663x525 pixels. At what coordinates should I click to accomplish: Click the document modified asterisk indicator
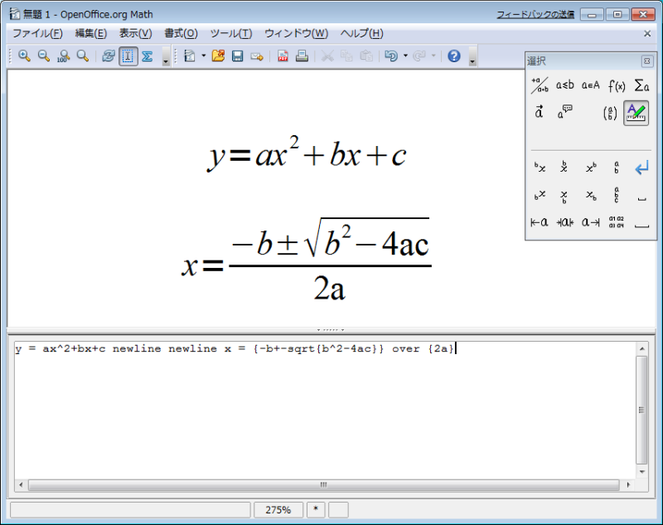[x=316, y=510]
